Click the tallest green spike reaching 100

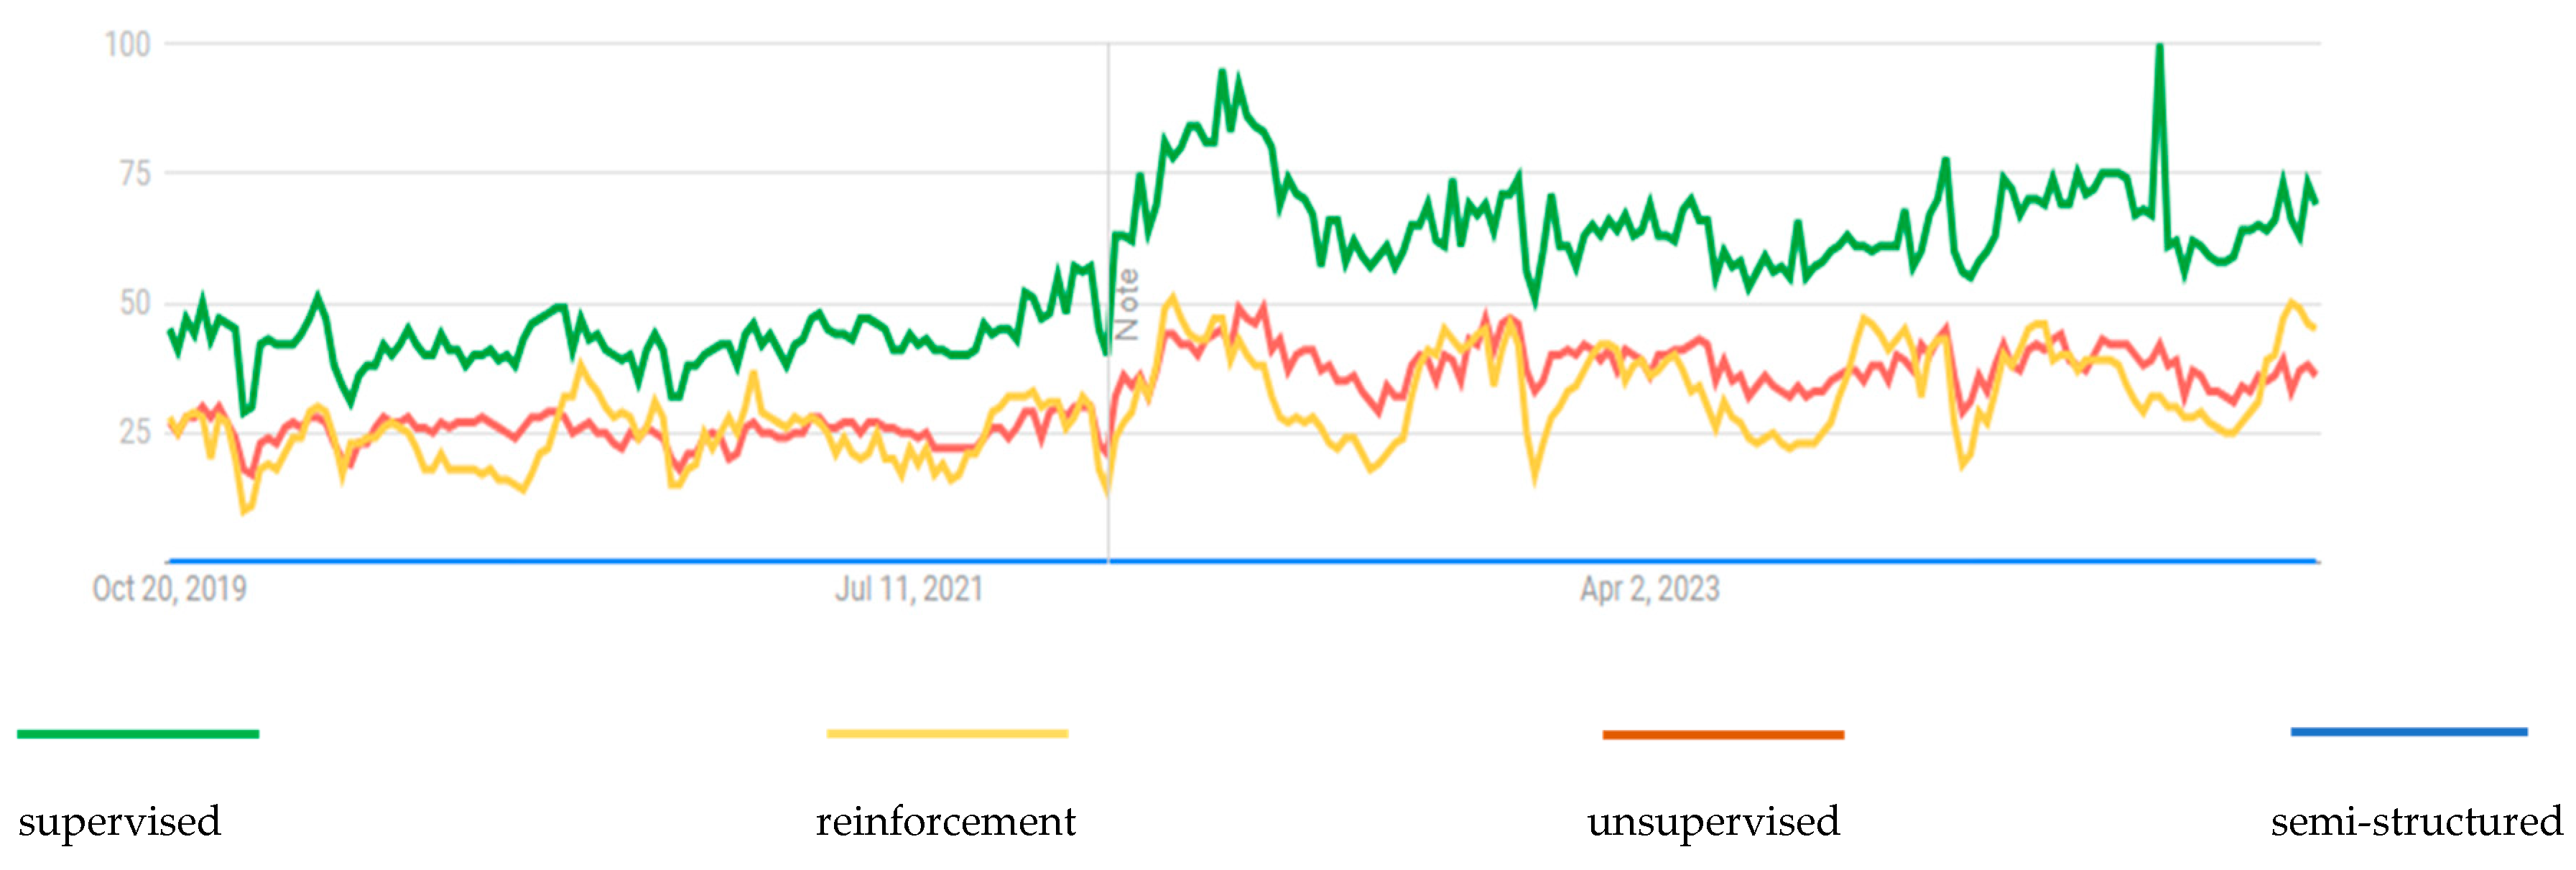coord(2160,50)
